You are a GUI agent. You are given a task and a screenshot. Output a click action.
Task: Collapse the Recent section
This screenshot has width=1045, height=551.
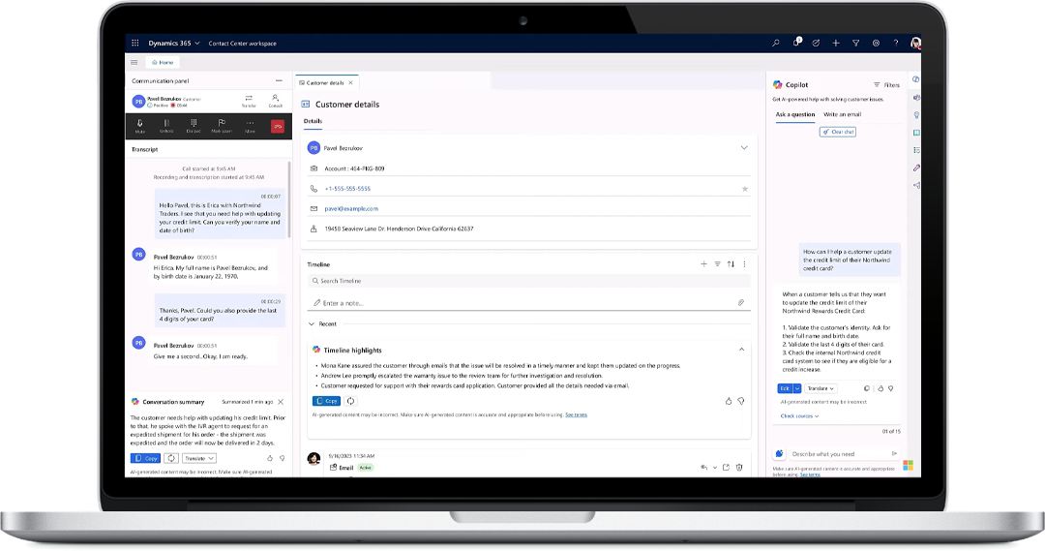pos(312,323)
